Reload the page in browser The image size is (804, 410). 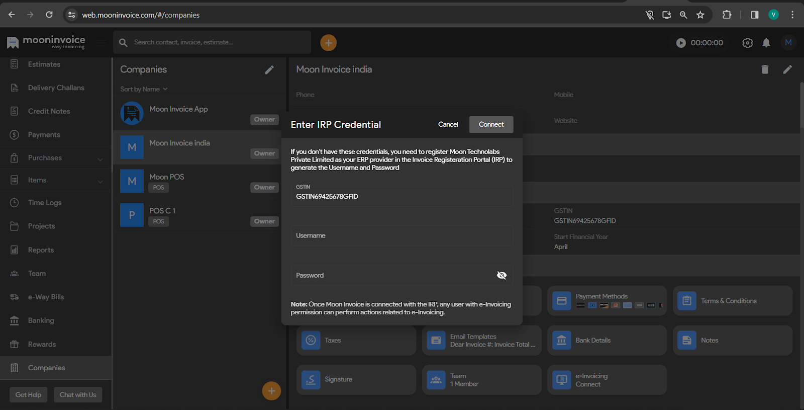pos(49,15)
